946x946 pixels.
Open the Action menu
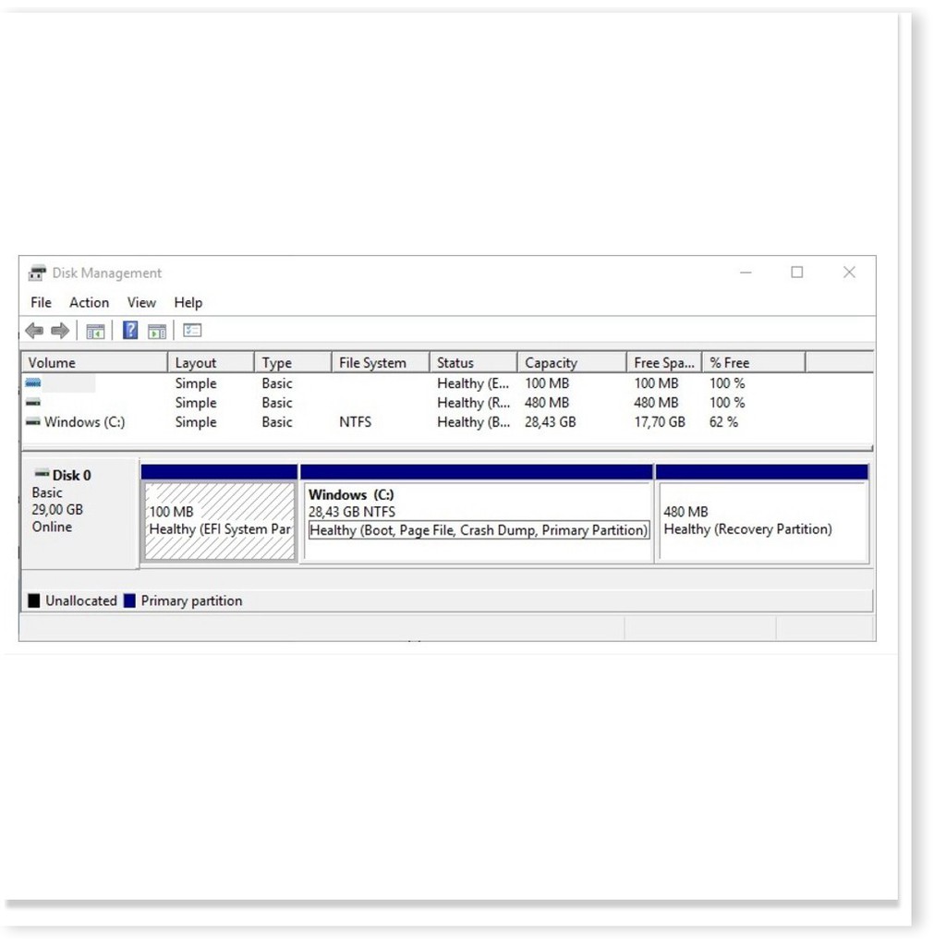89,303
